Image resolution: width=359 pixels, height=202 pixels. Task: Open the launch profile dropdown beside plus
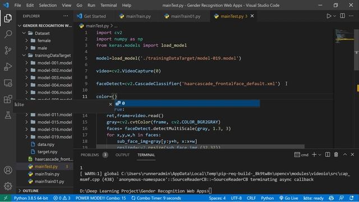(x=320, y=155)
